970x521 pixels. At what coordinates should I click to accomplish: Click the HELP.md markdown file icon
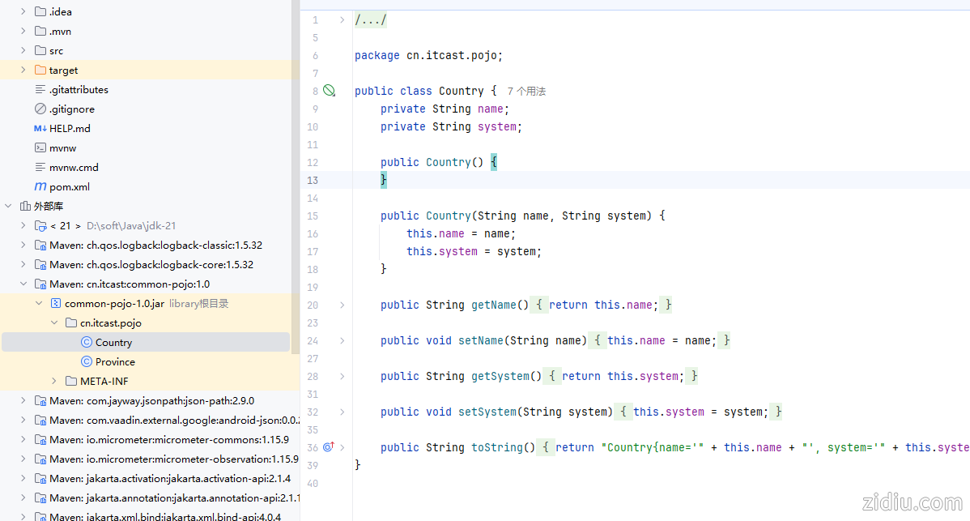pos(40,128)
